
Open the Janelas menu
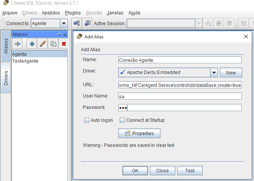pyautogui.click(x=115, y=13)
